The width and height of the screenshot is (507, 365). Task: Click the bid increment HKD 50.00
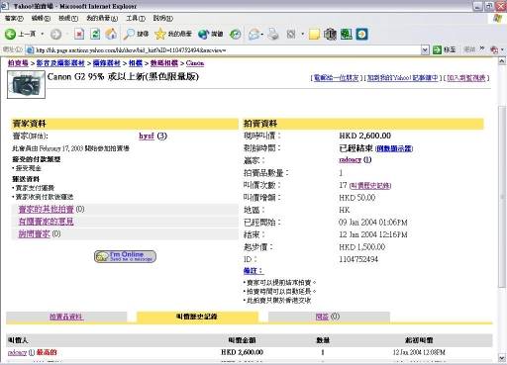357,198
